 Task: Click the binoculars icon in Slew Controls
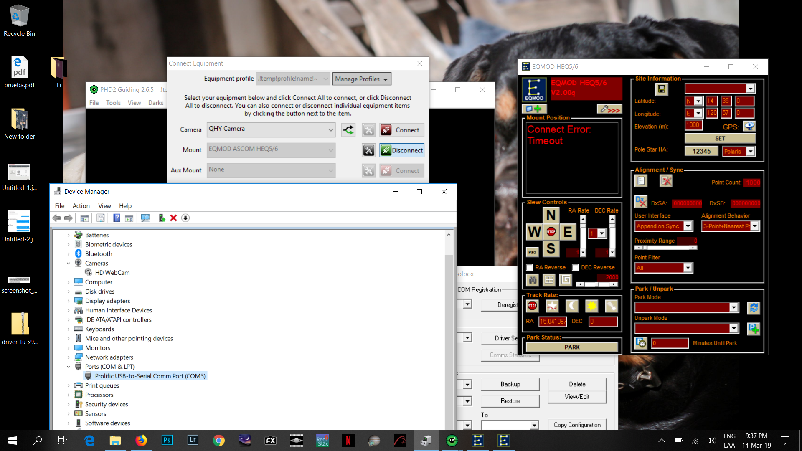pos(533,280)
